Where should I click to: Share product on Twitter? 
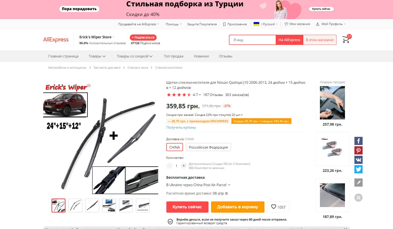tap(359, 169)
